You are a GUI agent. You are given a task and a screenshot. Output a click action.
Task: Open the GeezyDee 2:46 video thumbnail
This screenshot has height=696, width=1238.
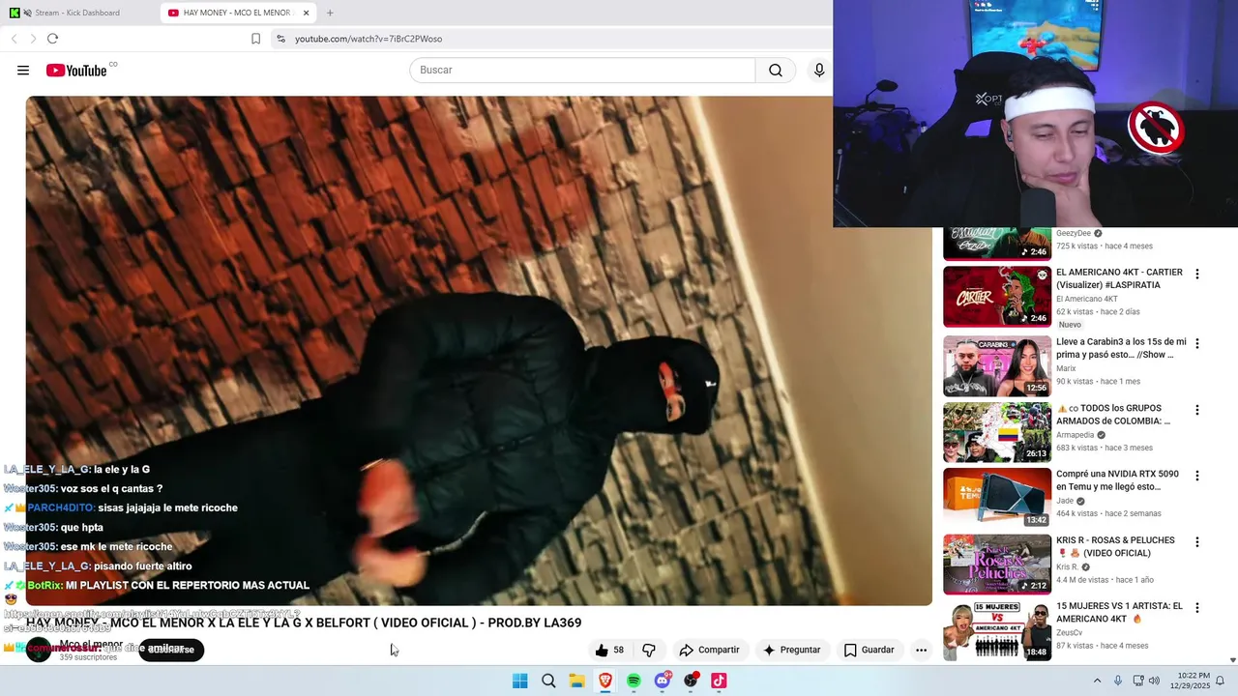[997, 245]
